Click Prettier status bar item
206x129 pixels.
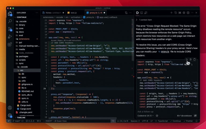pos(188,121)
